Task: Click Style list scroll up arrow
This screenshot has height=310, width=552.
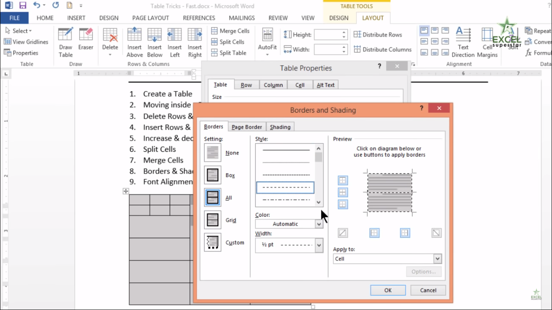Action: (319, 148)
